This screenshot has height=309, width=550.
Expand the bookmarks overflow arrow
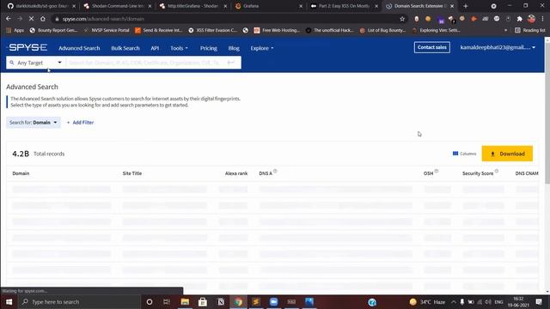[505, 31]
